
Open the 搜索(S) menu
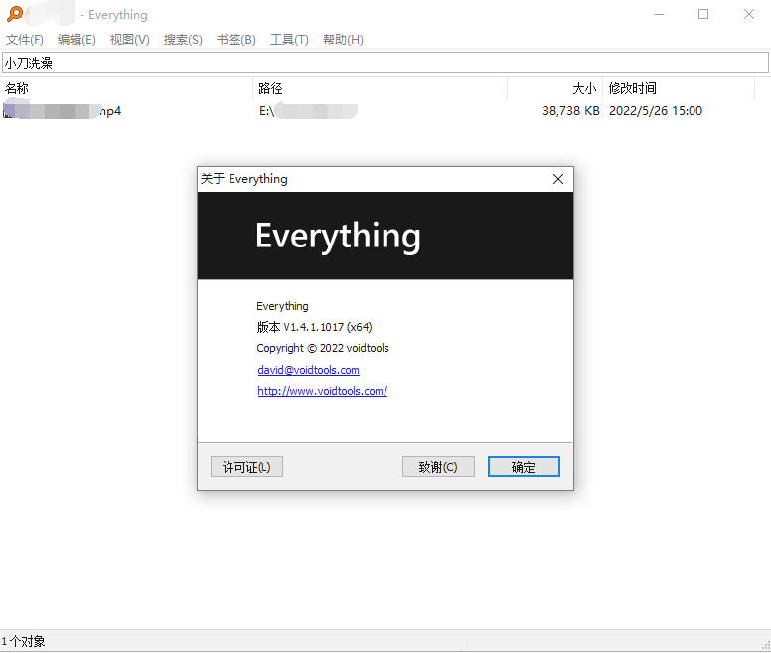[x=183, y=40]
